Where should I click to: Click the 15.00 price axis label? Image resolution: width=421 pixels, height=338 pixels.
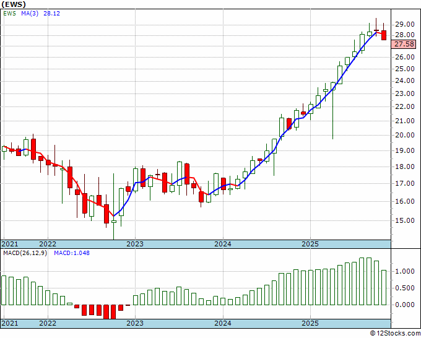[405, 220]
